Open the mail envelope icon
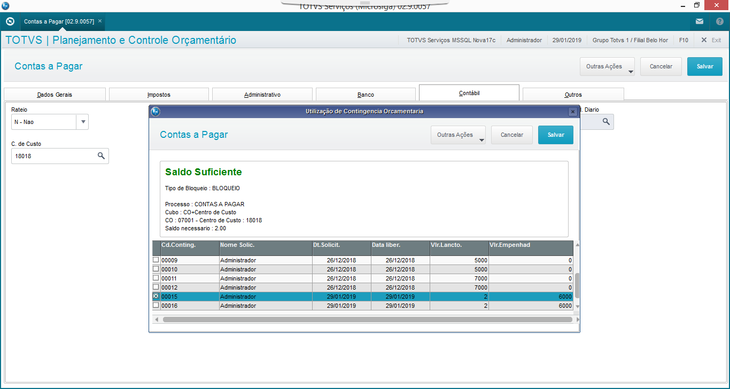Image resolution: width=730 pixels, height=389 pixels. pos(700,21)
